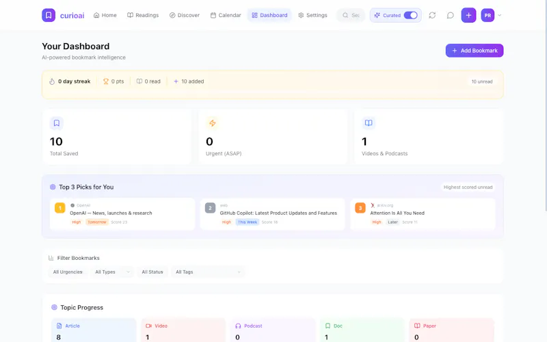Click the Doc bookmark icon
The image size is (547, 342).
coord(328,326)
